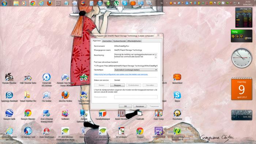Image resolution: width=256 pixels, height=144 pixels.
Task: Open the CPU-Z desktop shortcut
Action: 158,132
